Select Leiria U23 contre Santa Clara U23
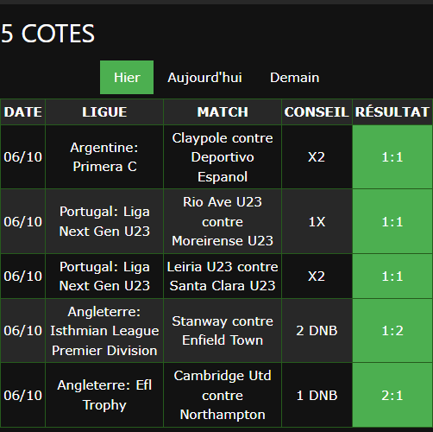 click(223, 276)
